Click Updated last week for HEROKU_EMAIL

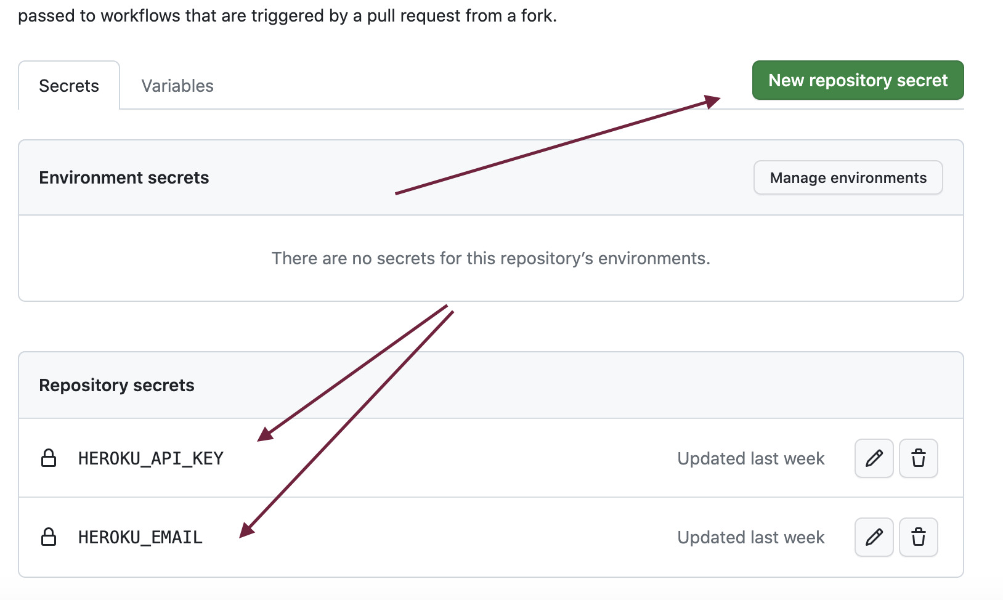tap(750, 537)
